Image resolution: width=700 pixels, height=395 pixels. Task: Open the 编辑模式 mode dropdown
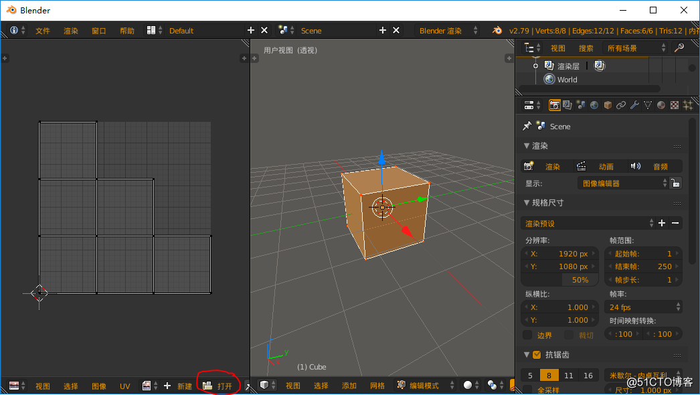pos(426,385)
